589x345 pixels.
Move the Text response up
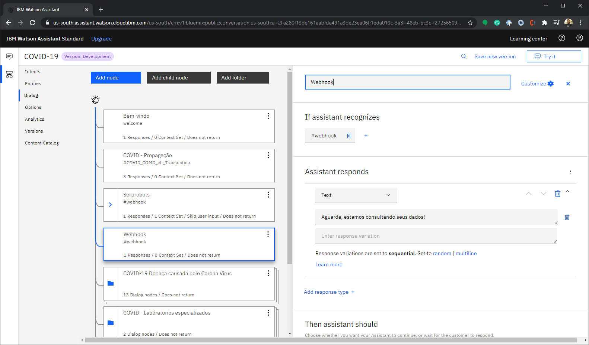pos(529,193)
